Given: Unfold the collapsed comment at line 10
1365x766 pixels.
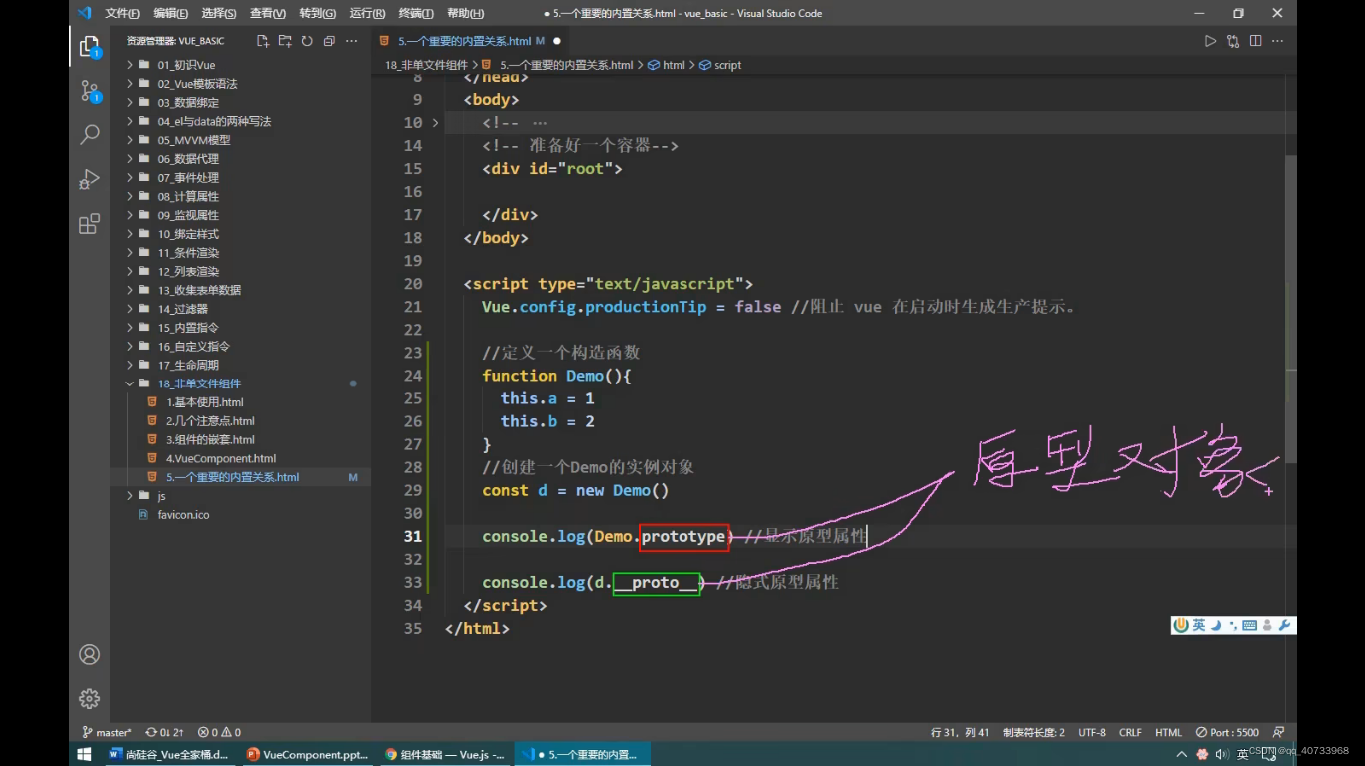Looking at the screenshot, I should [435, 123].
